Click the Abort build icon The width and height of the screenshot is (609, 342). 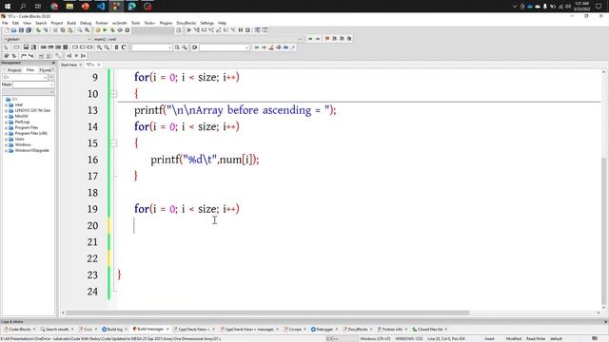[127, 30]
